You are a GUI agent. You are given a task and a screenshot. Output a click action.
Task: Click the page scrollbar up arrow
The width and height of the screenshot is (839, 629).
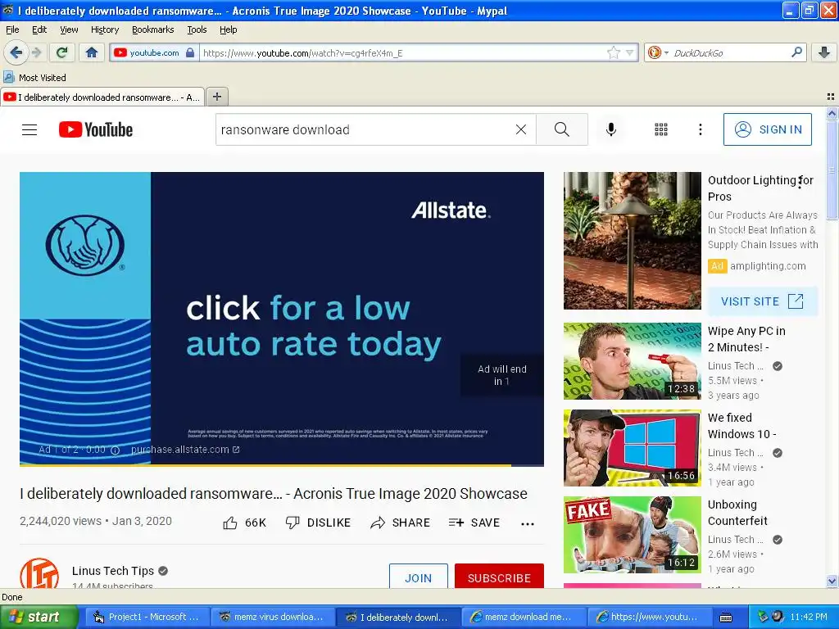point(832,113)
